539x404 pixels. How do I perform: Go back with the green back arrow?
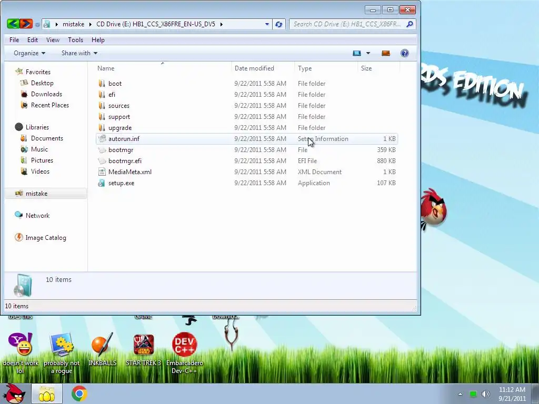tap(13, 24)
